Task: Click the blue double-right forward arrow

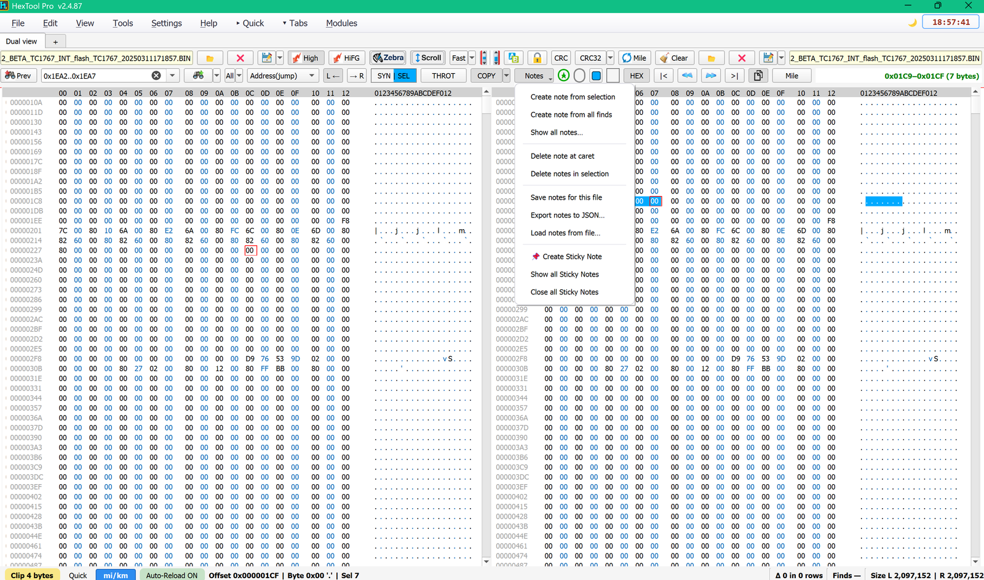Action: 711,76
